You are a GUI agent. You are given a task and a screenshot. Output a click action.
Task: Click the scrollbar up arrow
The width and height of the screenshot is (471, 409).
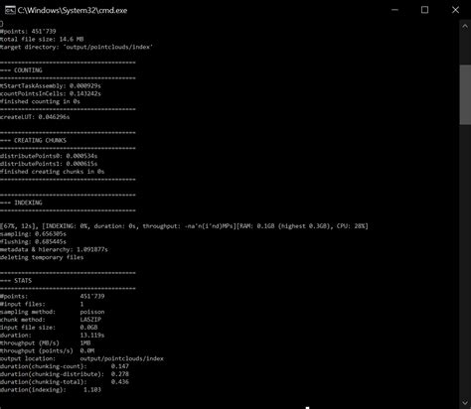point(465,27)
